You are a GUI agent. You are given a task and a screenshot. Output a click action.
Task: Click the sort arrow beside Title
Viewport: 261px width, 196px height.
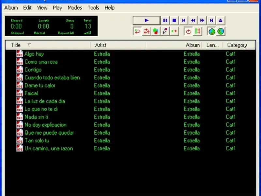(29, 45)
